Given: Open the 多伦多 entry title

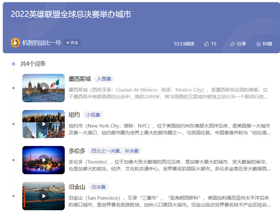Looking at the screenshot, I should pyautogui.click(x=77, y=151).
